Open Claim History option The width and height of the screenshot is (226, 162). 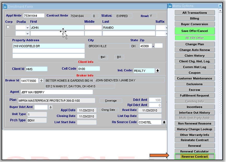tap(195, 56)
